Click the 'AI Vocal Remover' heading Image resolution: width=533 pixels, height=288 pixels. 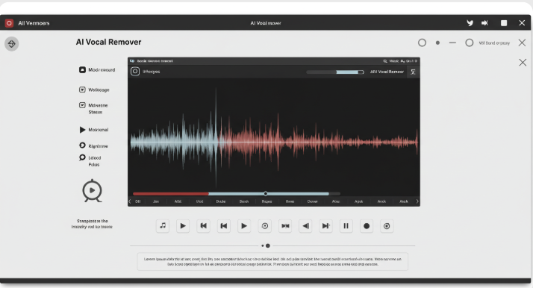(x=109, y=42)
